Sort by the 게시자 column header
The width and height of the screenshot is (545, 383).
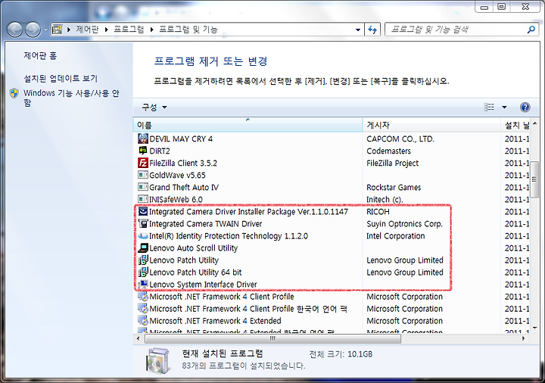click(431, 125)
